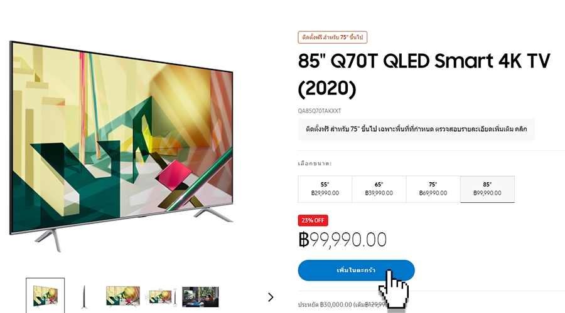
Task: Select the 65" size option
Action: pos(379,189)
